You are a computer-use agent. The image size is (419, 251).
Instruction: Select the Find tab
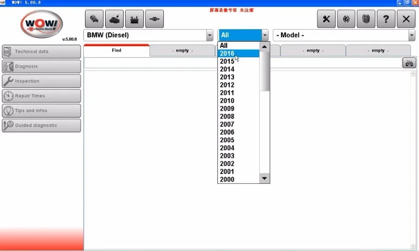pyautogui.click(x=116, y=50)
